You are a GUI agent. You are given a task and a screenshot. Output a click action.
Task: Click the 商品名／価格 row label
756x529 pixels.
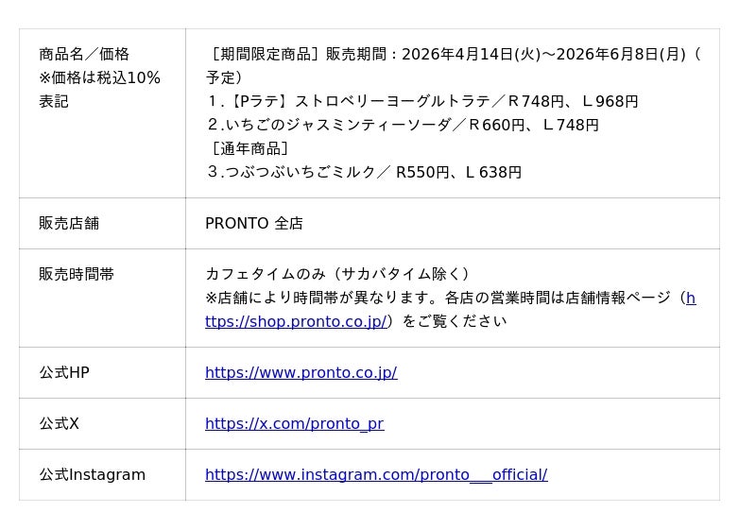(x=84, y=54)
